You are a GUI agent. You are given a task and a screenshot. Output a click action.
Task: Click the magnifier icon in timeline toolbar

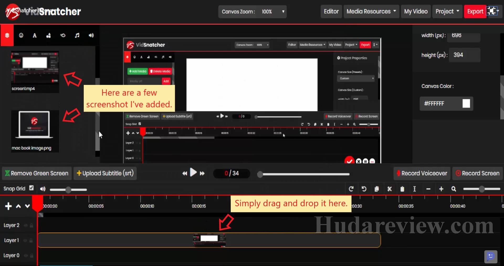pos(454,189)
